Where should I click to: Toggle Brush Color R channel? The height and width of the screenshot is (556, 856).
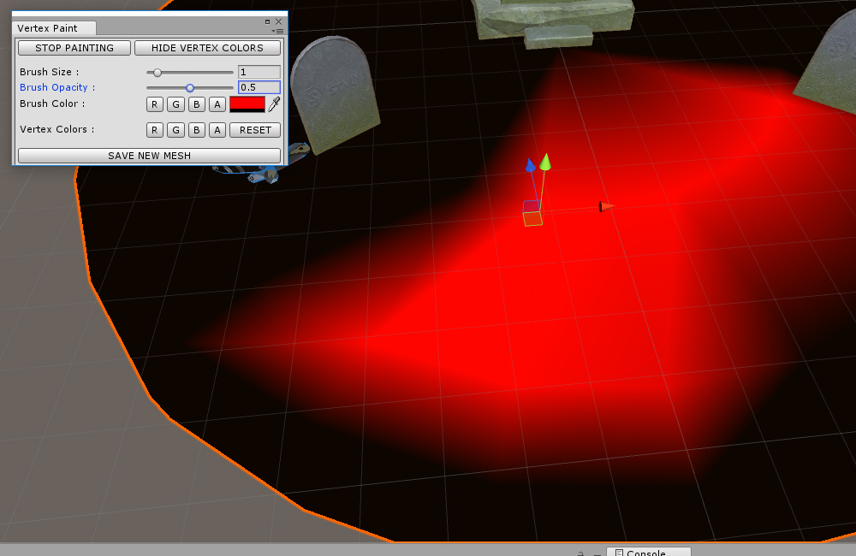154,104
